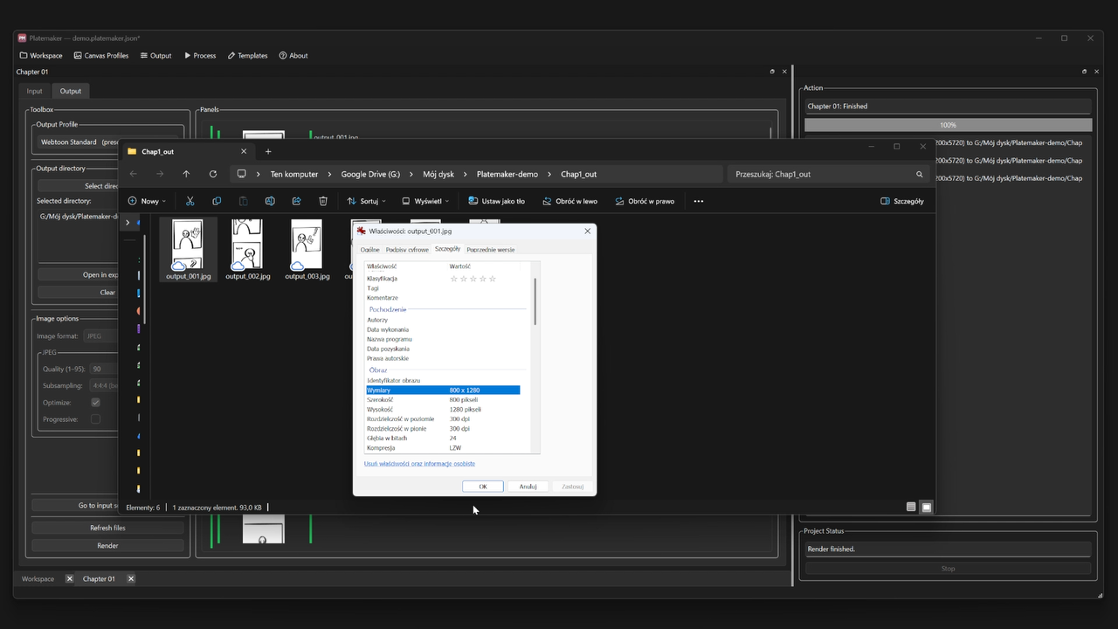Click the Render button in Platemaker
This screenshot has width=1118, height=629.
click(x=107, y=545)
